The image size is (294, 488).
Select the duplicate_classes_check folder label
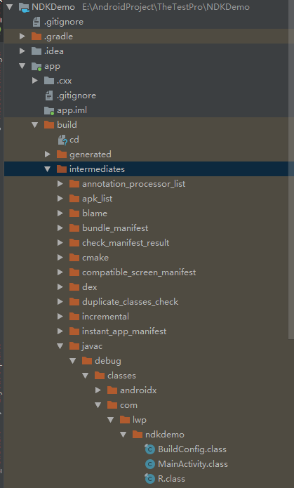point(131,302)
